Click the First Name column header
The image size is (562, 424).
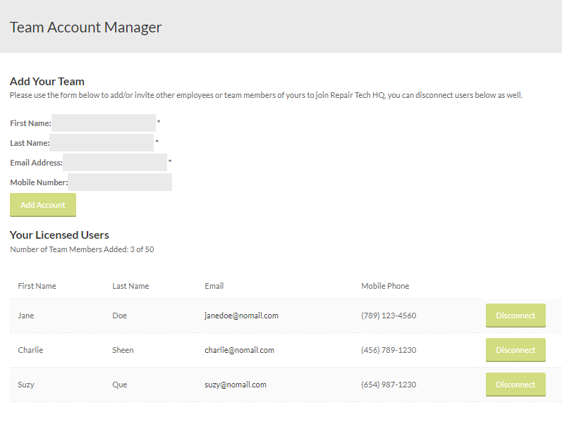37,286
